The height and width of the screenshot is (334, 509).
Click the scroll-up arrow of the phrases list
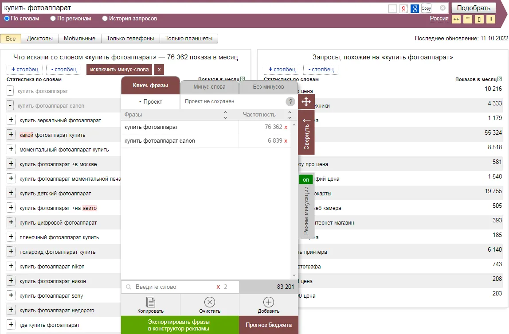(x=294, y=124)
